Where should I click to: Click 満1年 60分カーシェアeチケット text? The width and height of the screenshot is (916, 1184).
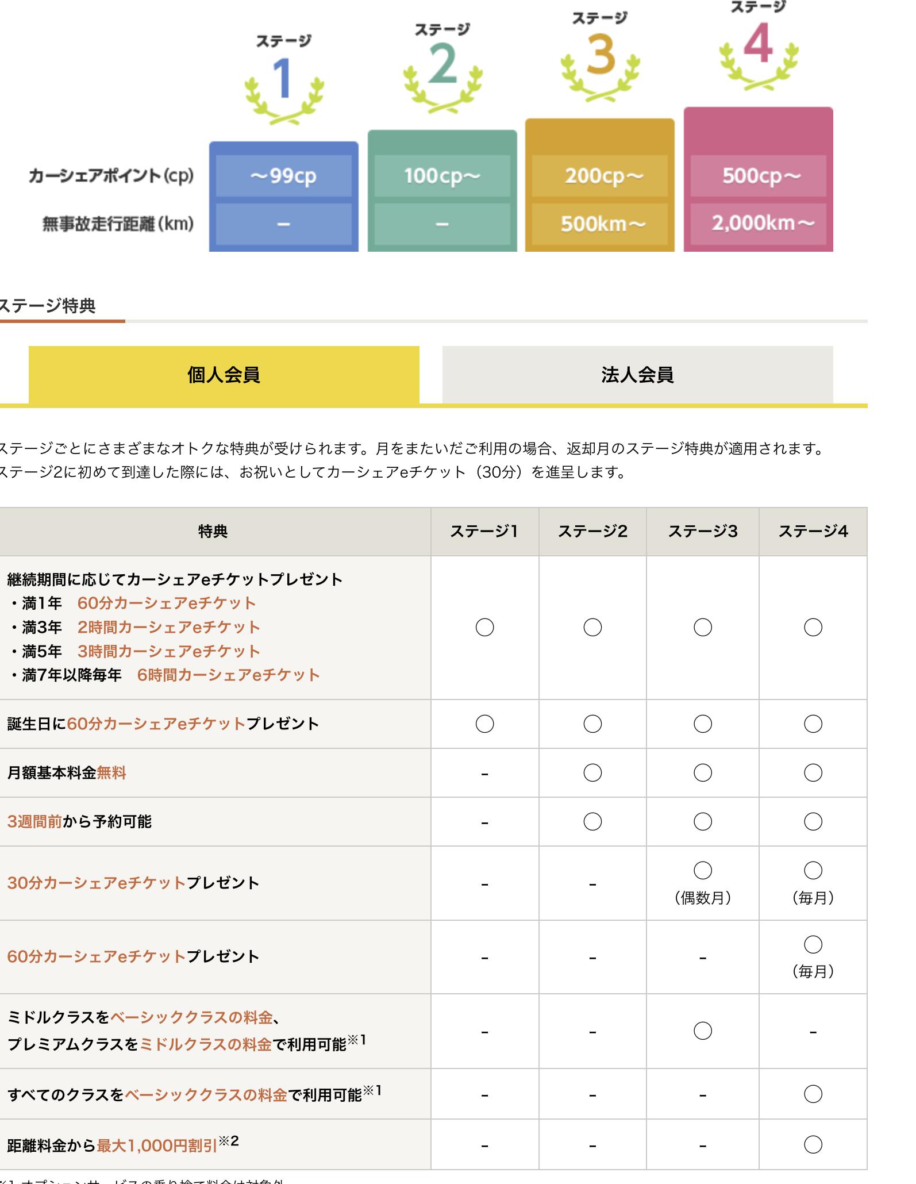point(133,603)
